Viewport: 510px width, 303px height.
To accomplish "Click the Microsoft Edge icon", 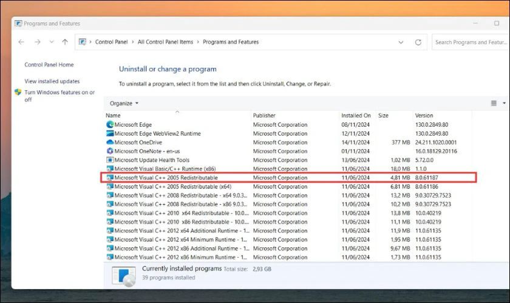I will pos(110,124).
